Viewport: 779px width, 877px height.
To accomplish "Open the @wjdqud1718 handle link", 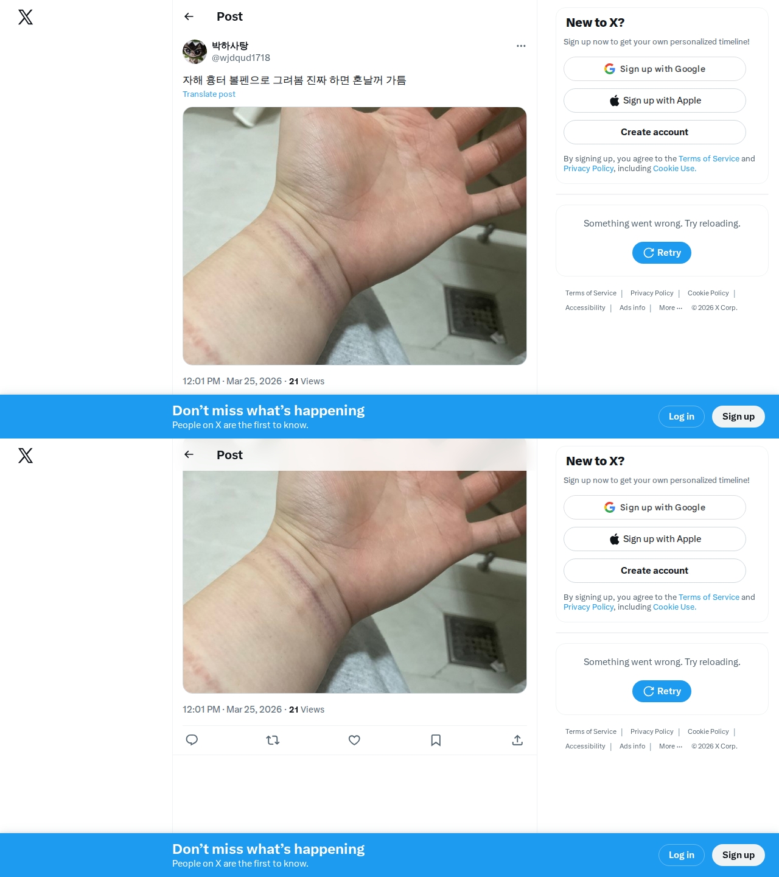I will click(241, 58).
